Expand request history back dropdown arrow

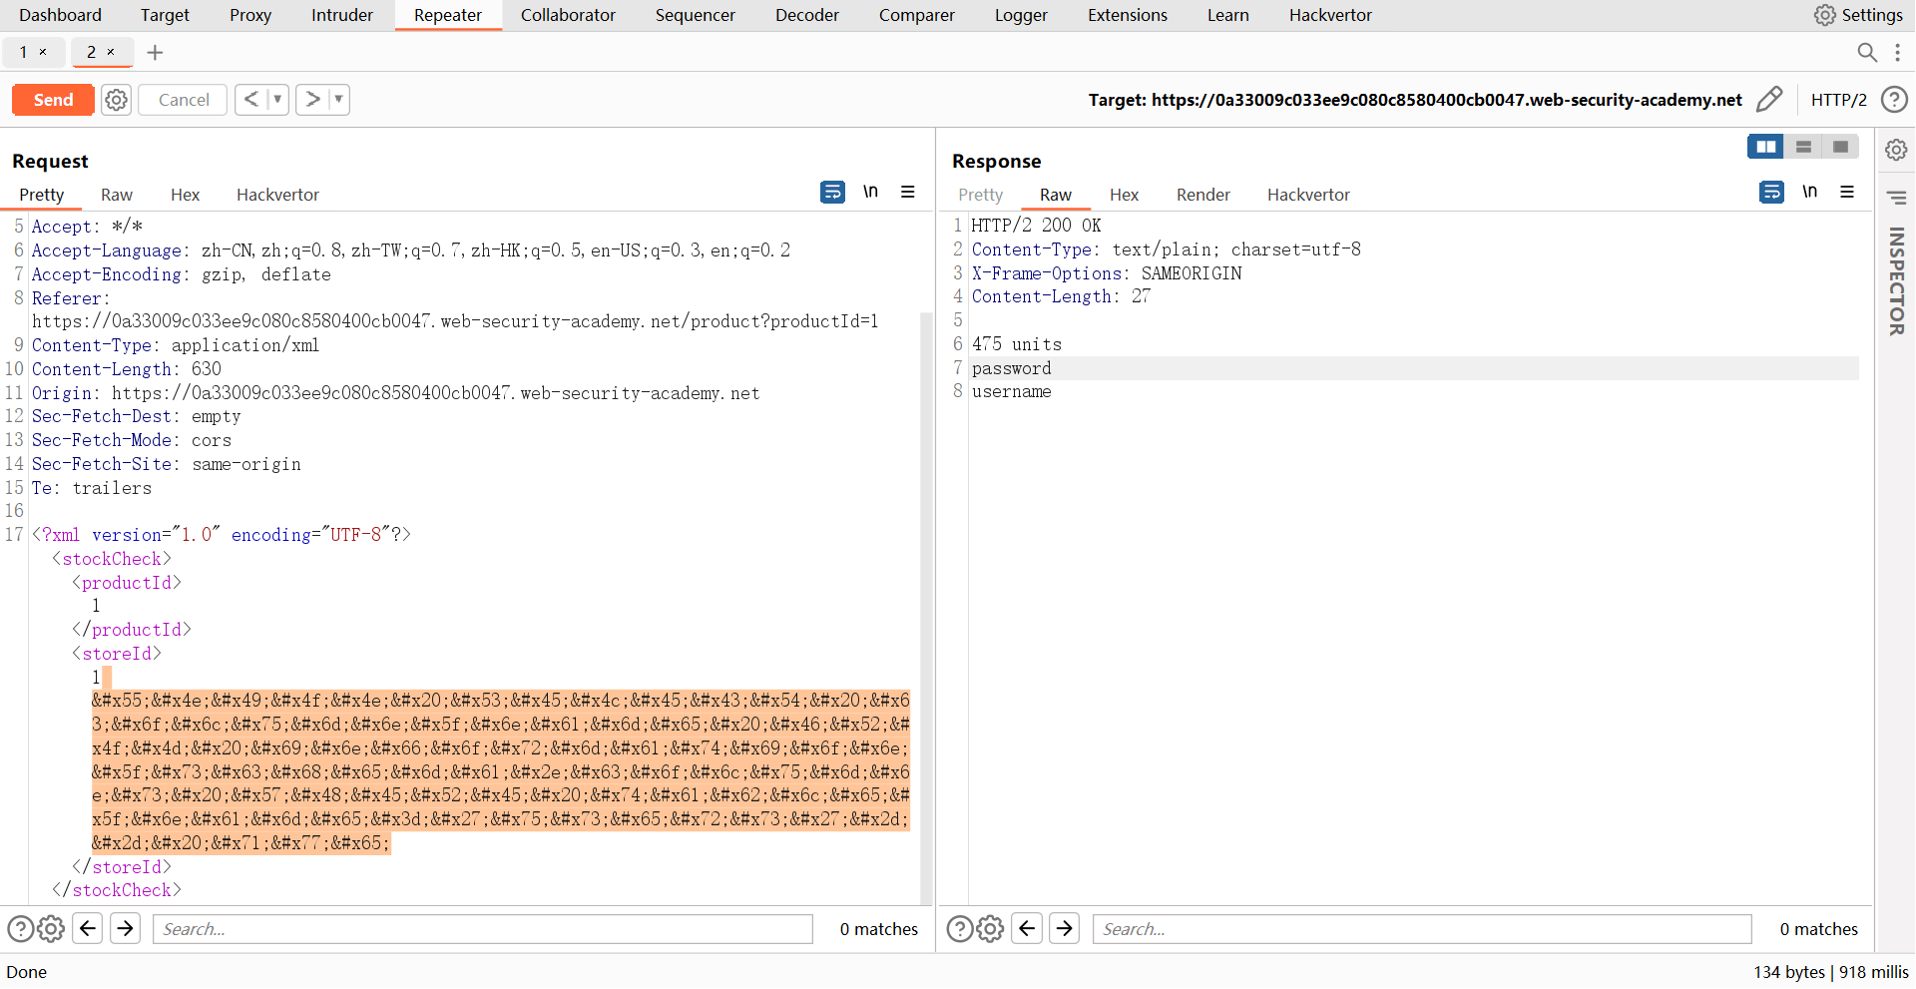click(x=277, y=100)
